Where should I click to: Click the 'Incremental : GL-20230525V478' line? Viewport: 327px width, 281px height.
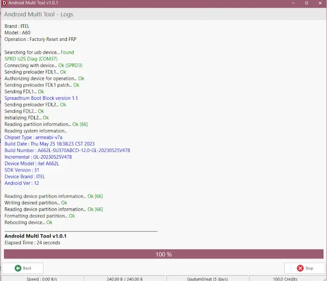(x=38, y=157)
